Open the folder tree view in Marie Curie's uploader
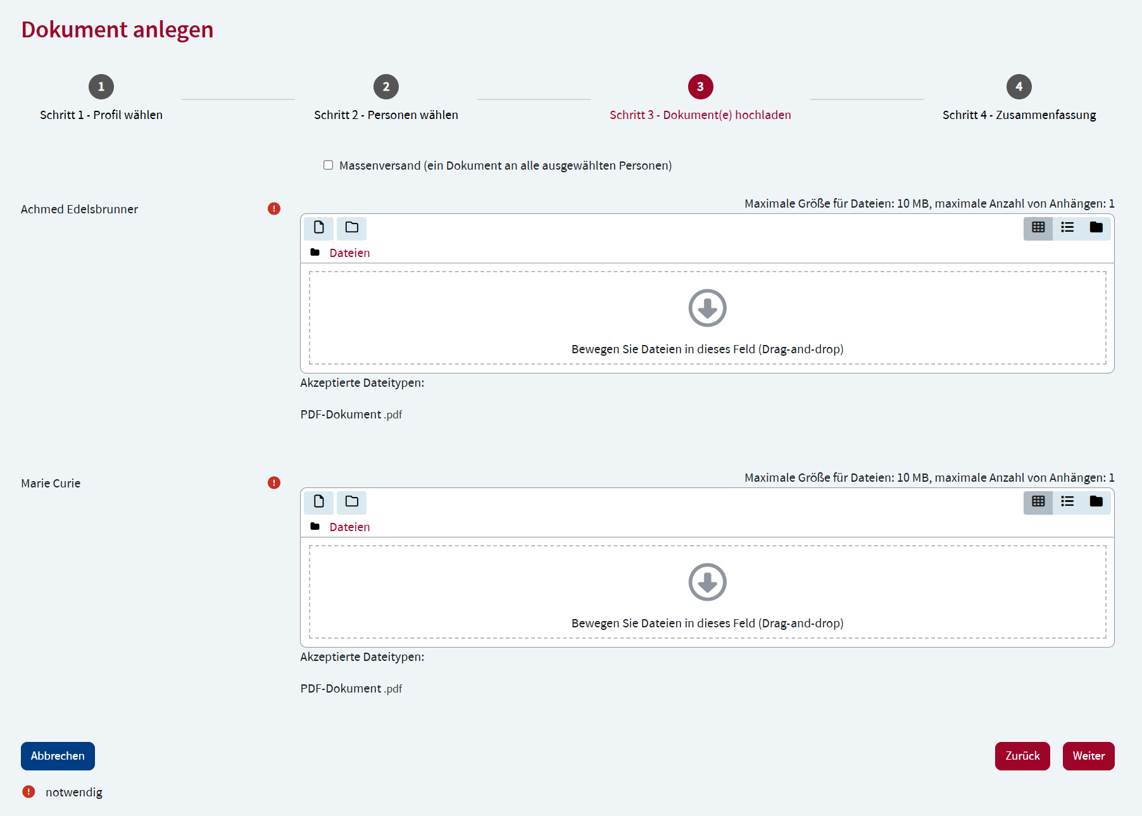This screenshot has width=1142, height=816. click(x=1097, y=502)
